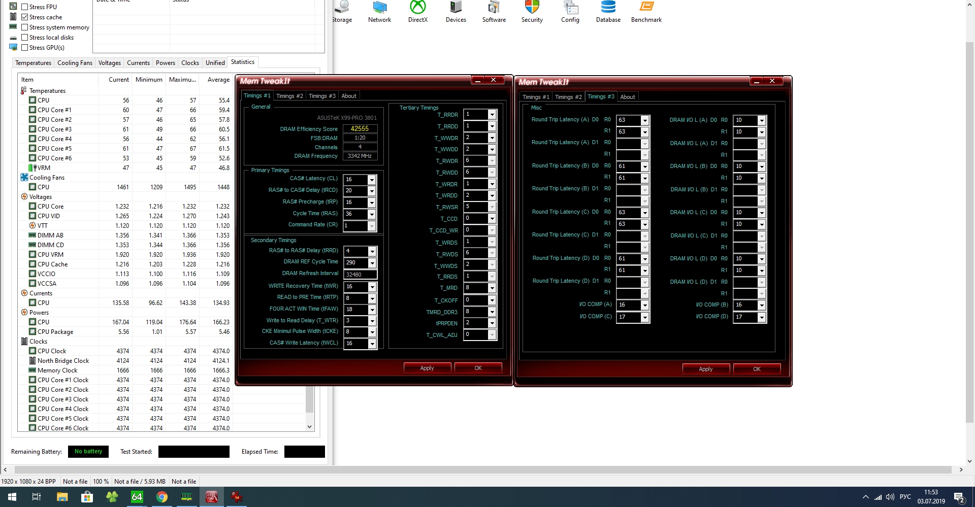
Task: Open Timings #2 tab in left Mem TweakIt
Action: click(x=289, y=96)
